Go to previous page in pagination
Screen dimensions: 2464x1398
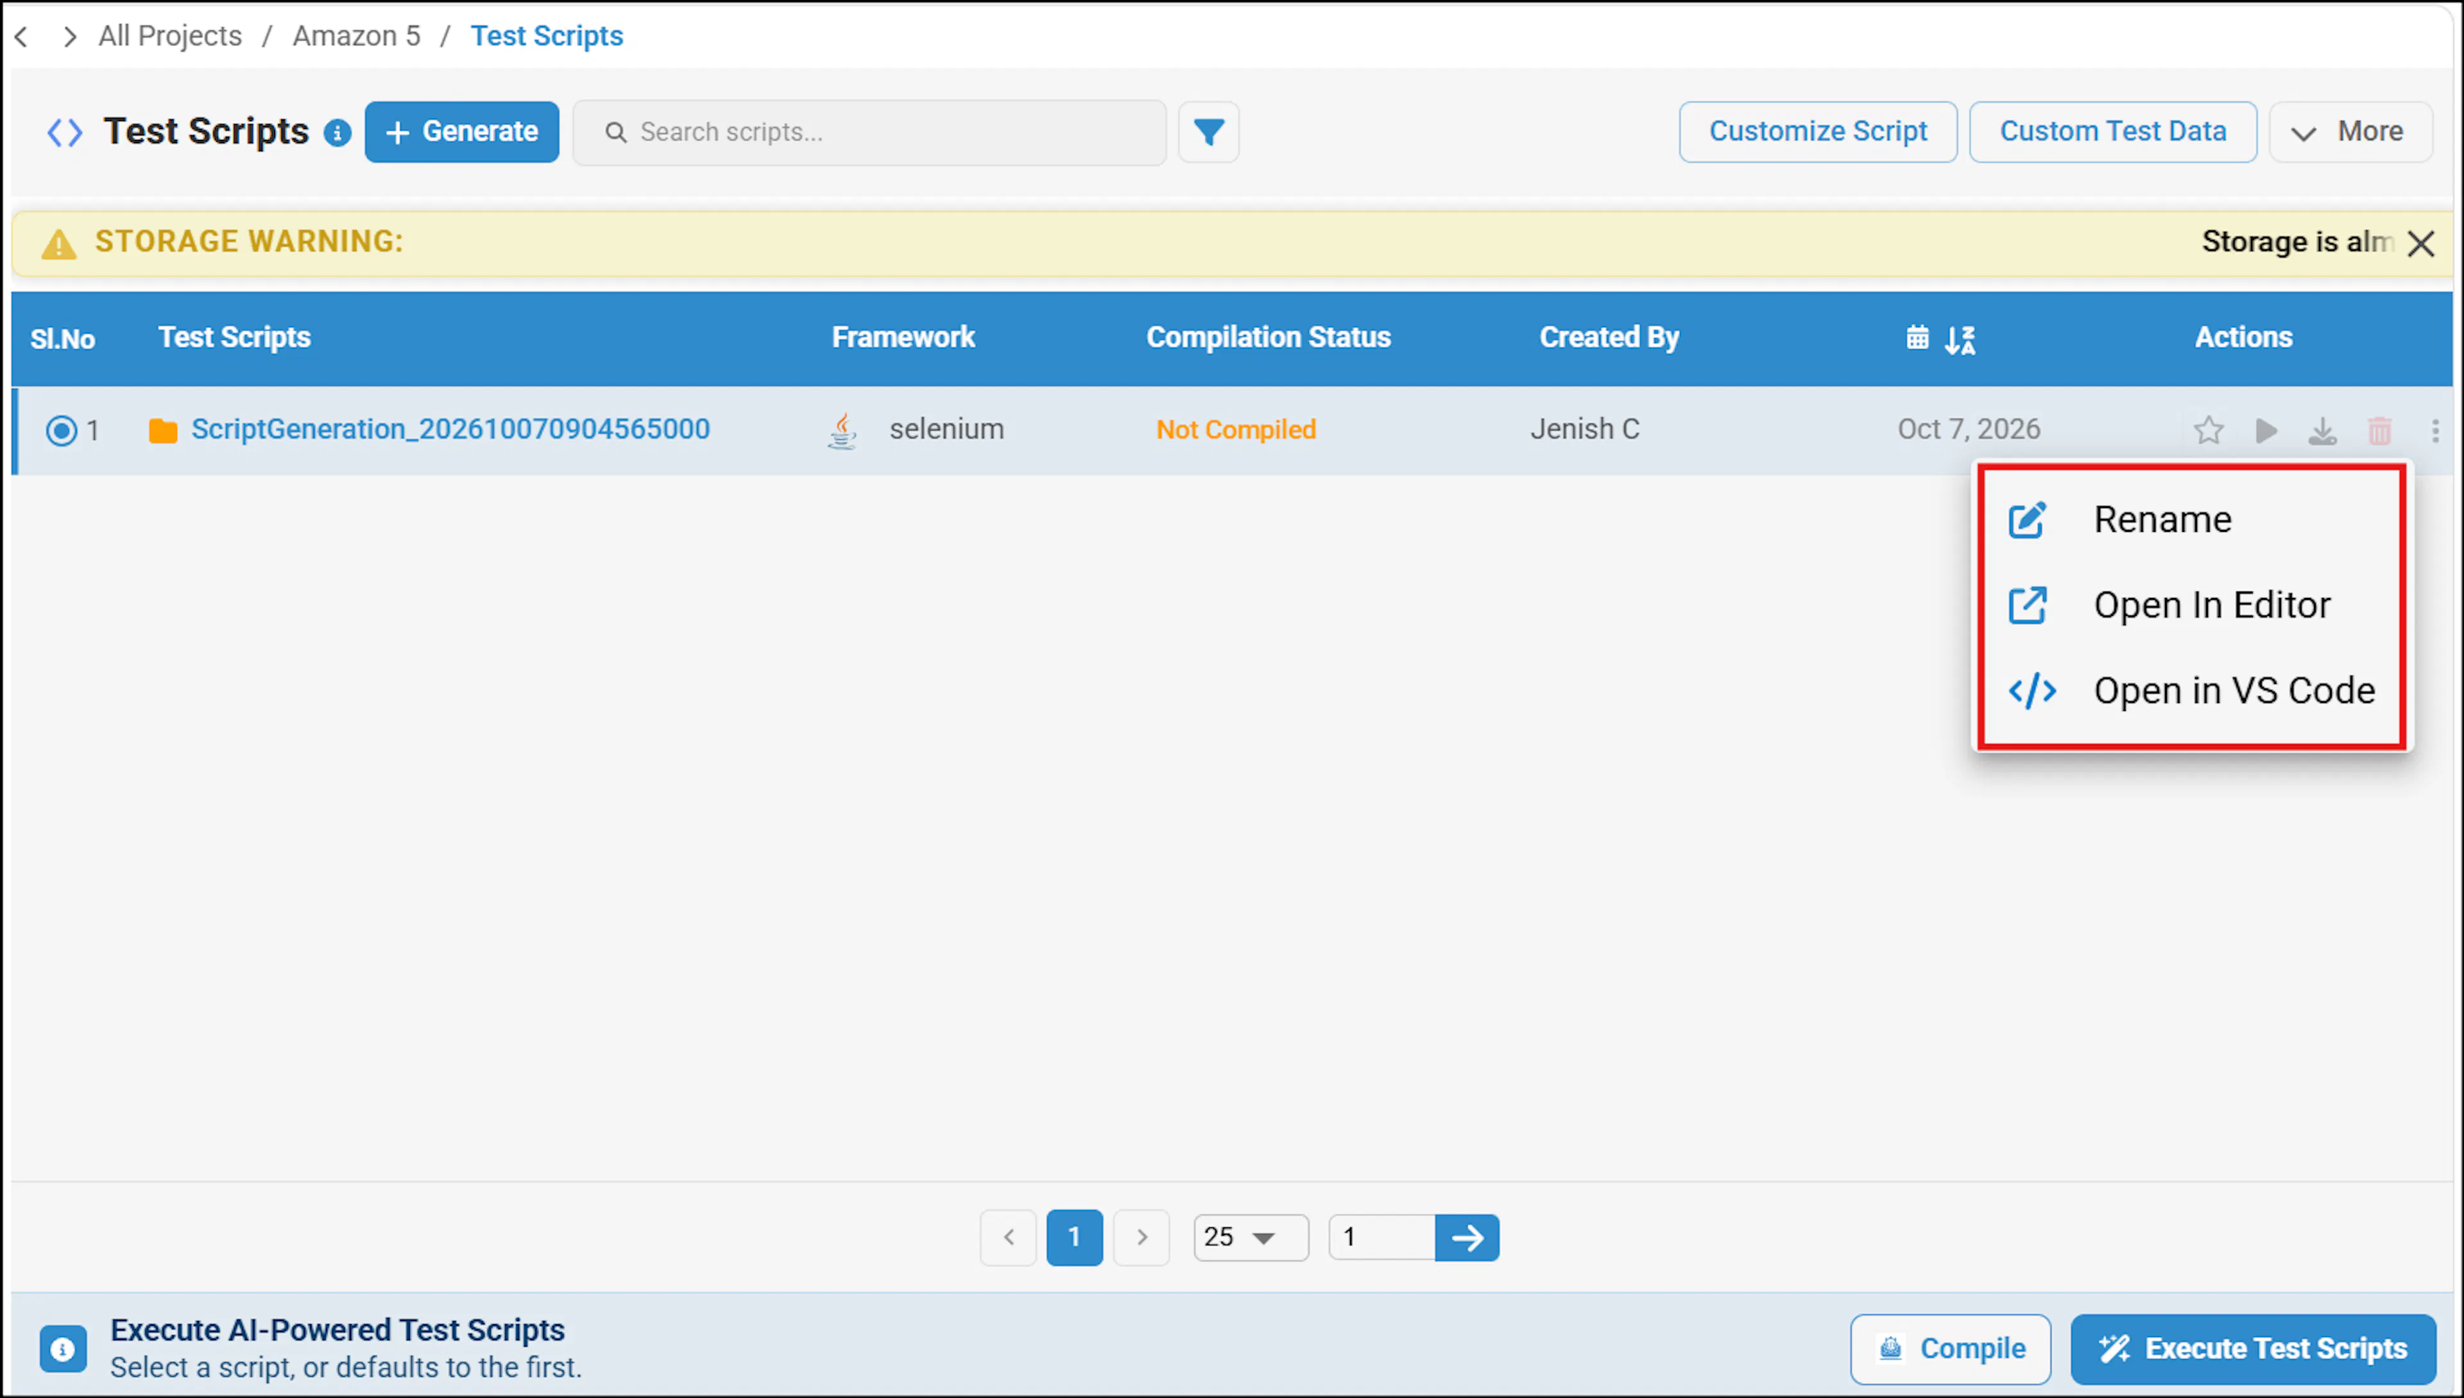point(1007,1237)
